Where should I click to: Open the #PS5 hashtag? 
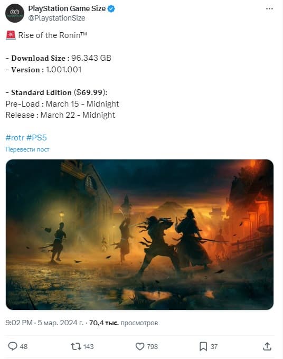pyautogui.click(x=36, y=138)
